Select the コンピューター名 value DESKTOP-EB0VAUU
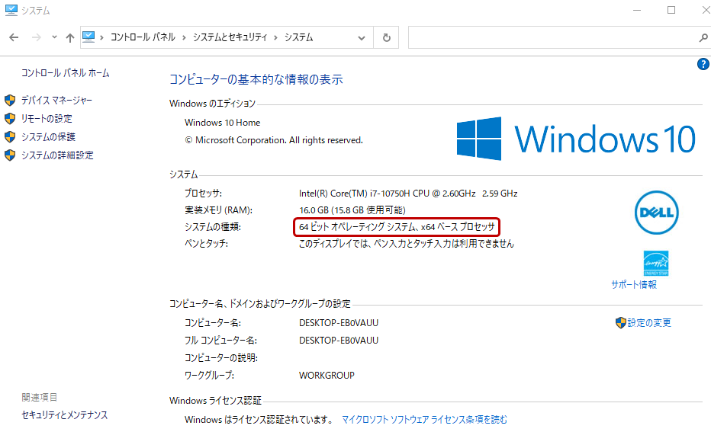This screenshot has width=711, height=432. tap(339, 323)
